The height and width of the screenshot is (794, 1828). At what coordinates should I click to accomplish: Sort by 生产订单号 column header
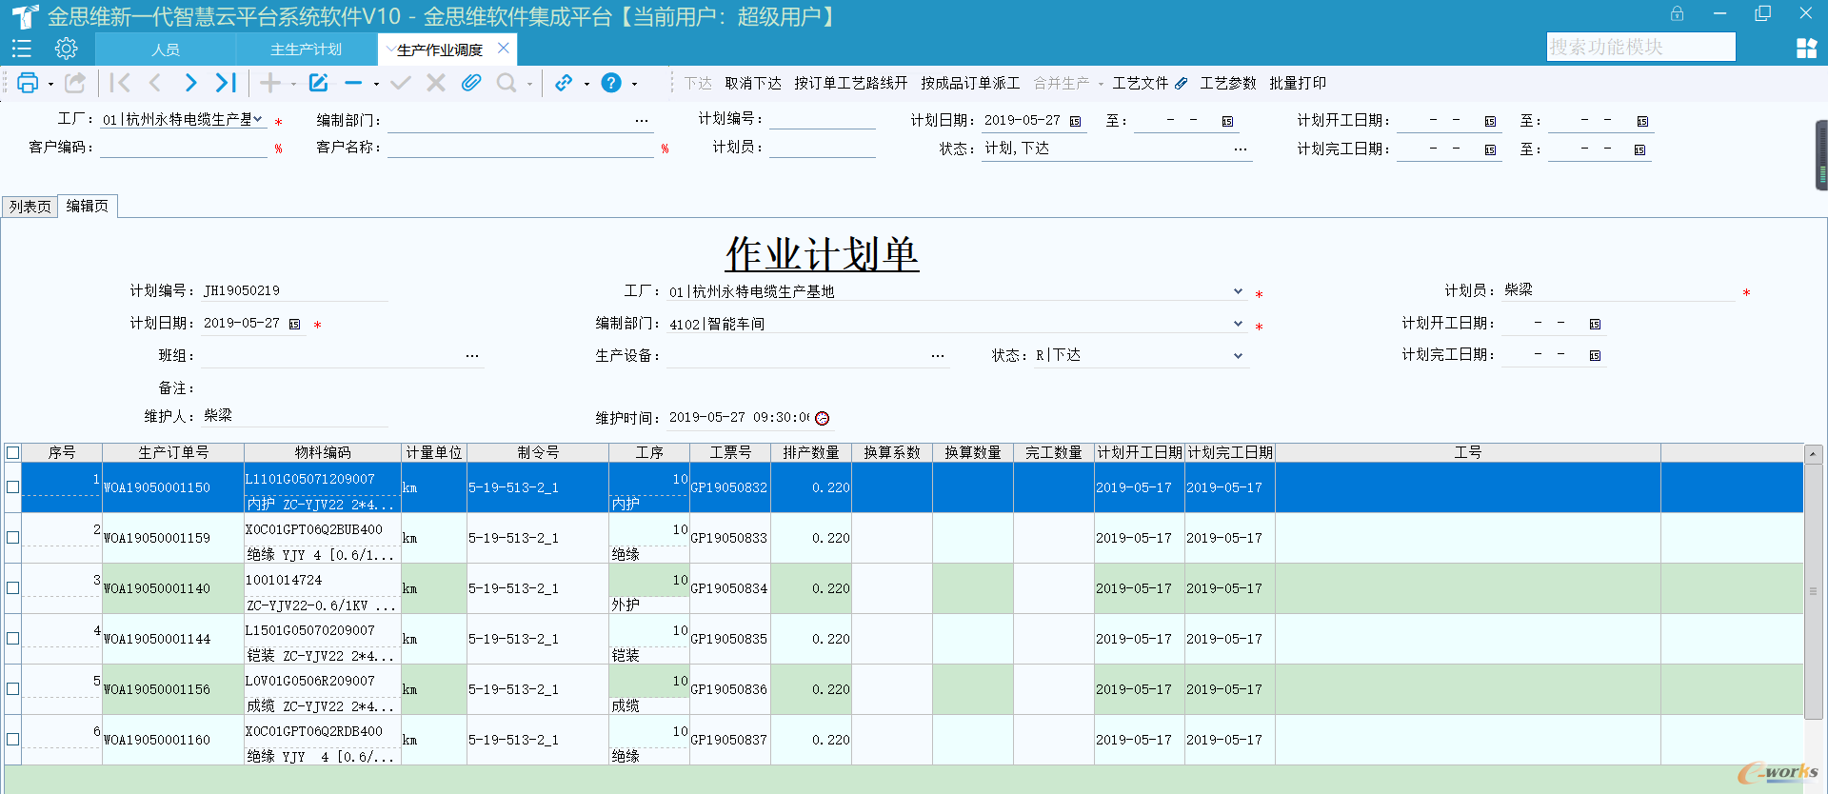(173, 453)
